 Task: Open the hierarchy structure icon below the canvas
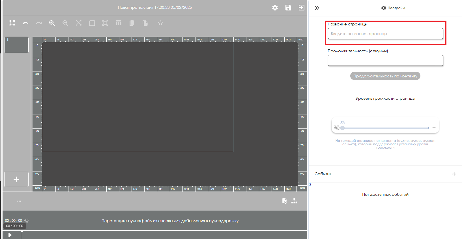[294, 201]
